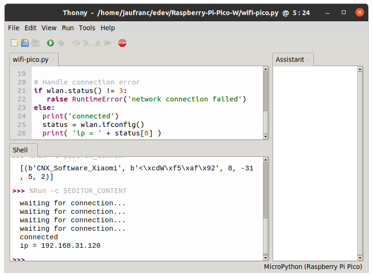Click the Step out debug icon
This screenshot has width=373, height=277.
[97, 43]
